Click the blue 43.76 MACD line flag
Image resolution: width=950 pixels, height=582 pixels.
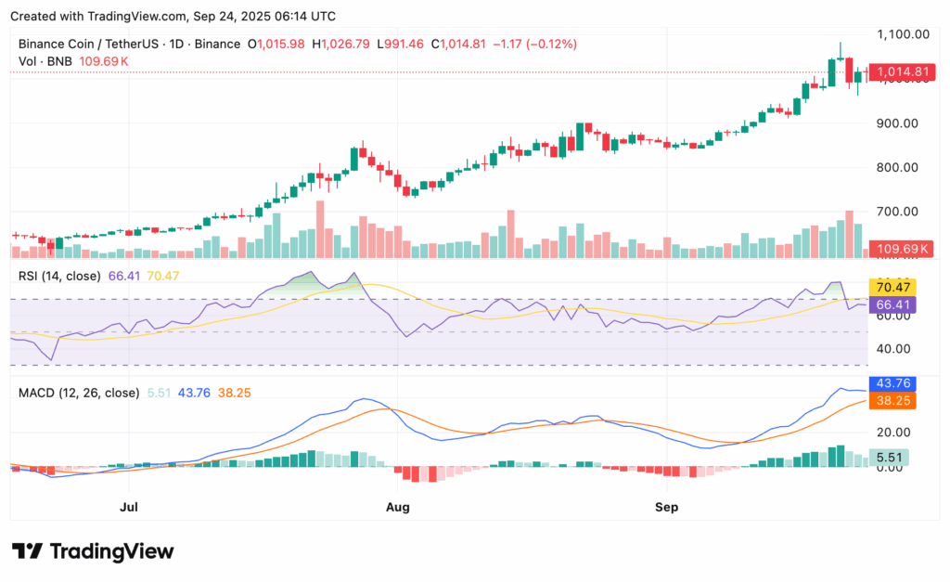(891, 382)
